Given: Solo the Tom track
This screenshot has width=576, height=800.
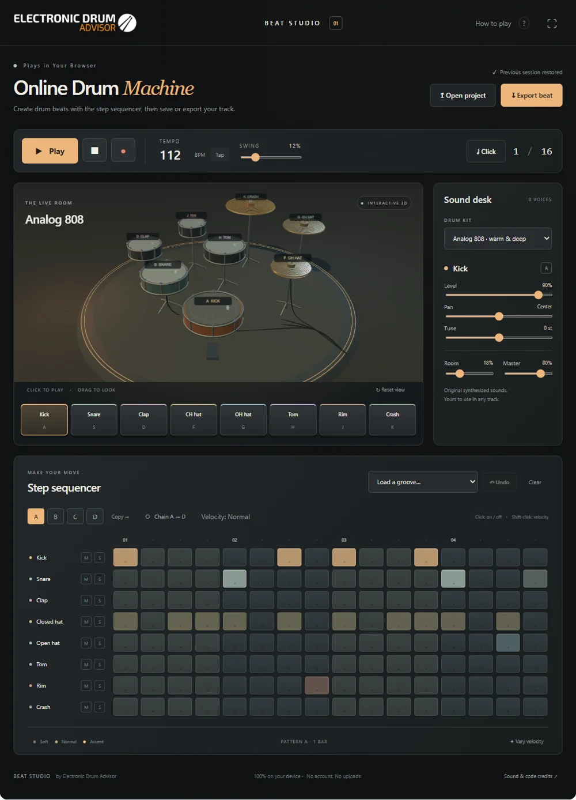Looking at the screenshot, I should coord(100,664).
